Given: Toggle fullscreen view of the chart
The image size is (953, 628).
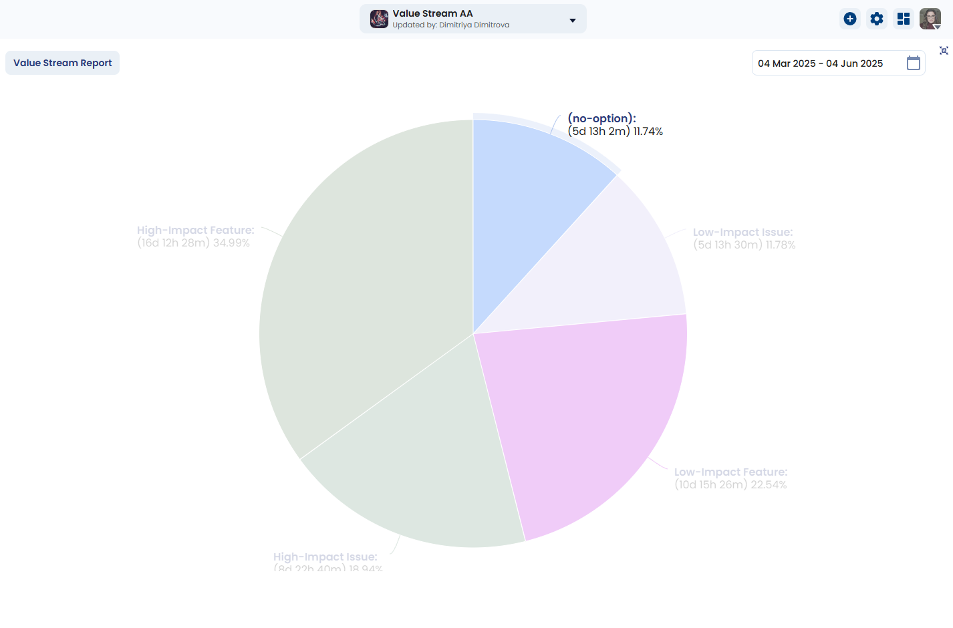Looking at the screenshot, I should point(944,51).
